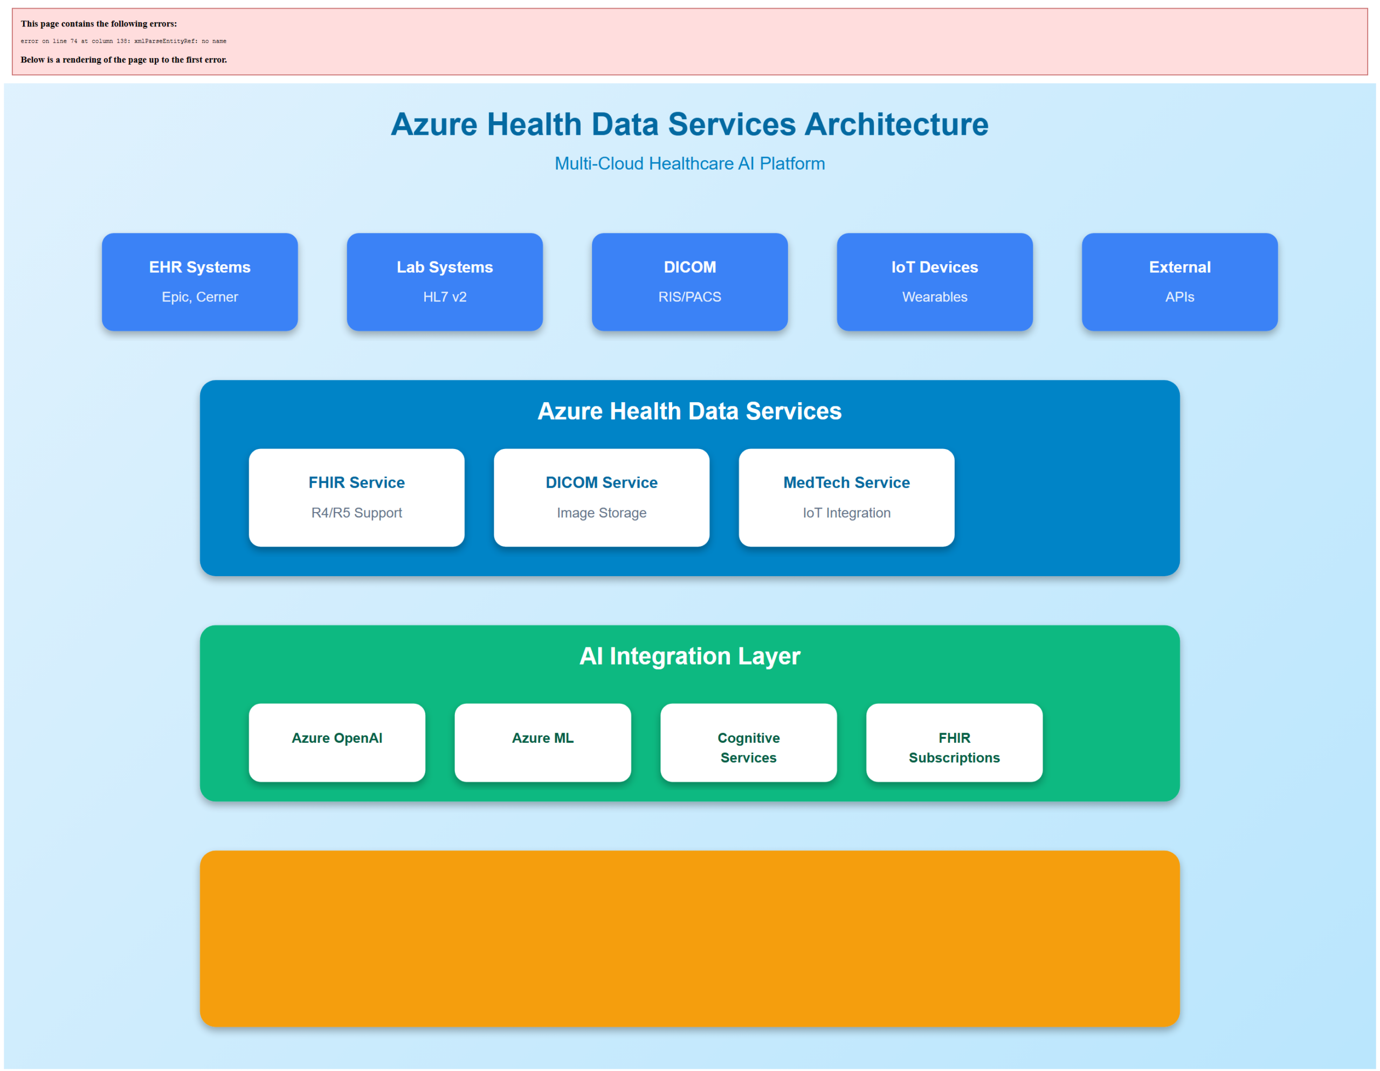Open the Cognitive Services card
1380x1071 pixels.
point(748,742)
